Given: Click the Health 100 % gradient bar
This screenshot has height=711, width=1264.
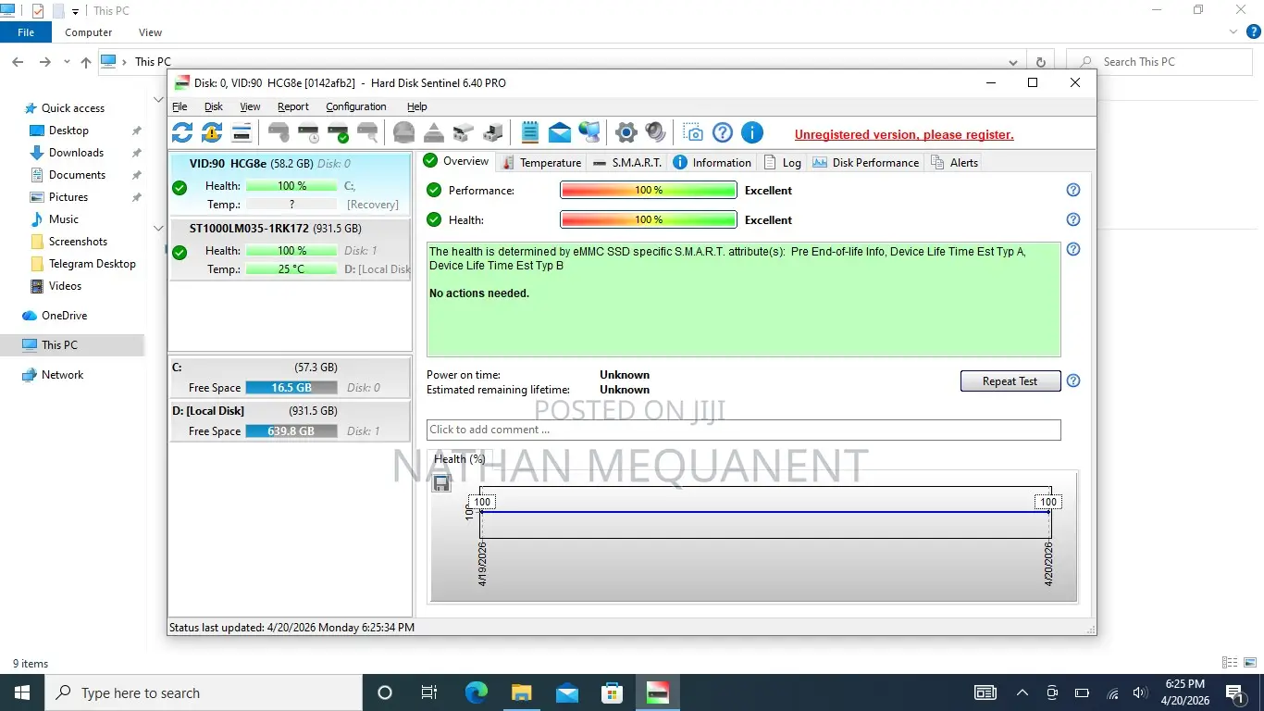Looking at the screenshot, I should click(649, 219).
